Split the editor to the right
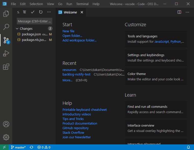Viewport: 194px width, 150px height. click(x=179, y=12)
